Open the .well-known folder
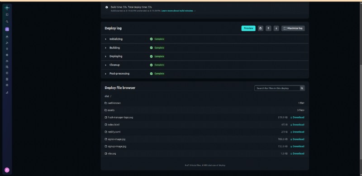The width and height of the screenshot is (362, 176). (x=114, y=103)
